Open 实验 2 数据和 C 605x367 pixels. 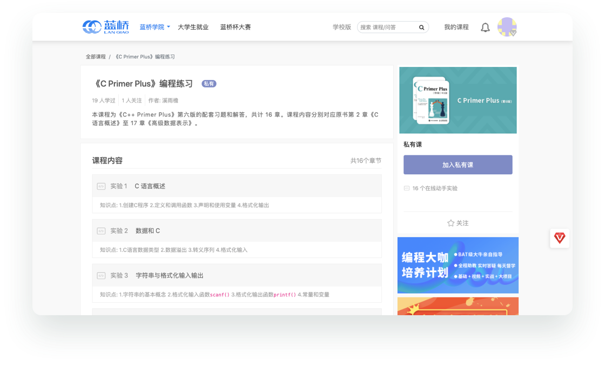click(237, 231)
